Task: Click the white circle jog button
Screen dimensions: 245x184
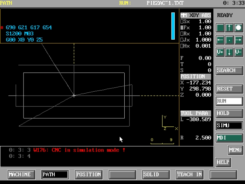Action: pyautogui.click(x=239, y=28)
